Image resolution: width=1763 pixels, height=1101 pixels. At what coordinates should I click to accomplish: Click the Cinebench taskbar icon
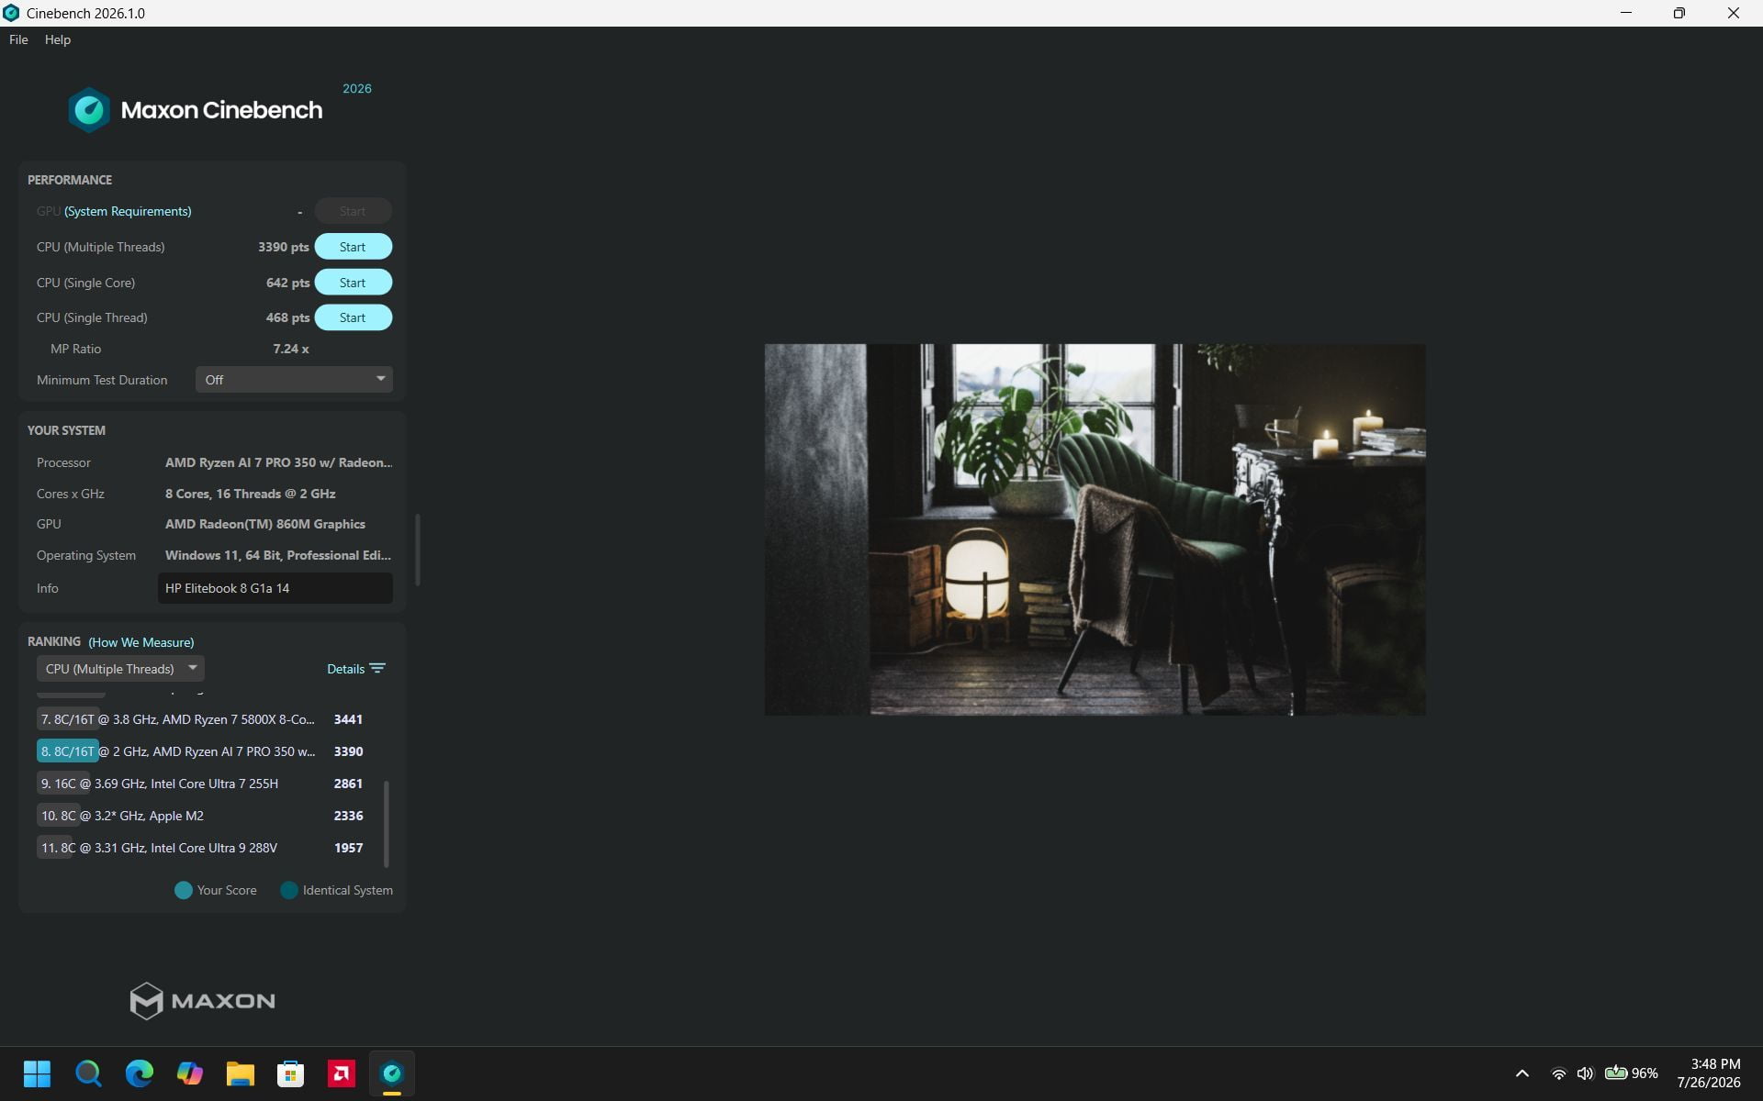(392, 1073)
